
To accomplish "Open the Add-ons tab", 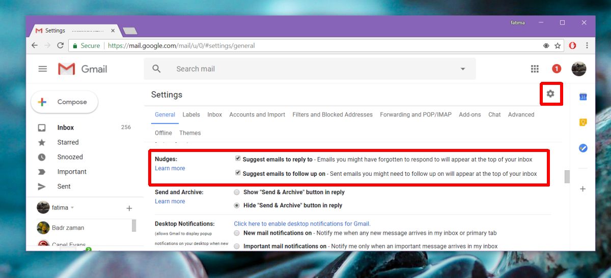I will (x=470, y=115).
